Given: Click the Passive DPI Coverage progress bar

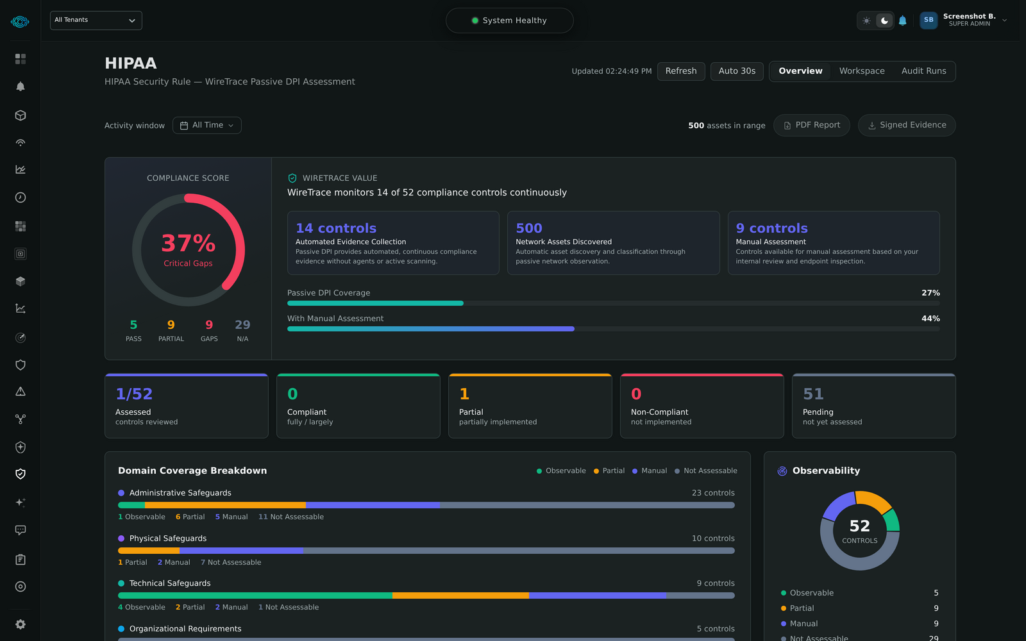Looking at the screenshot, I should (614, 303).
